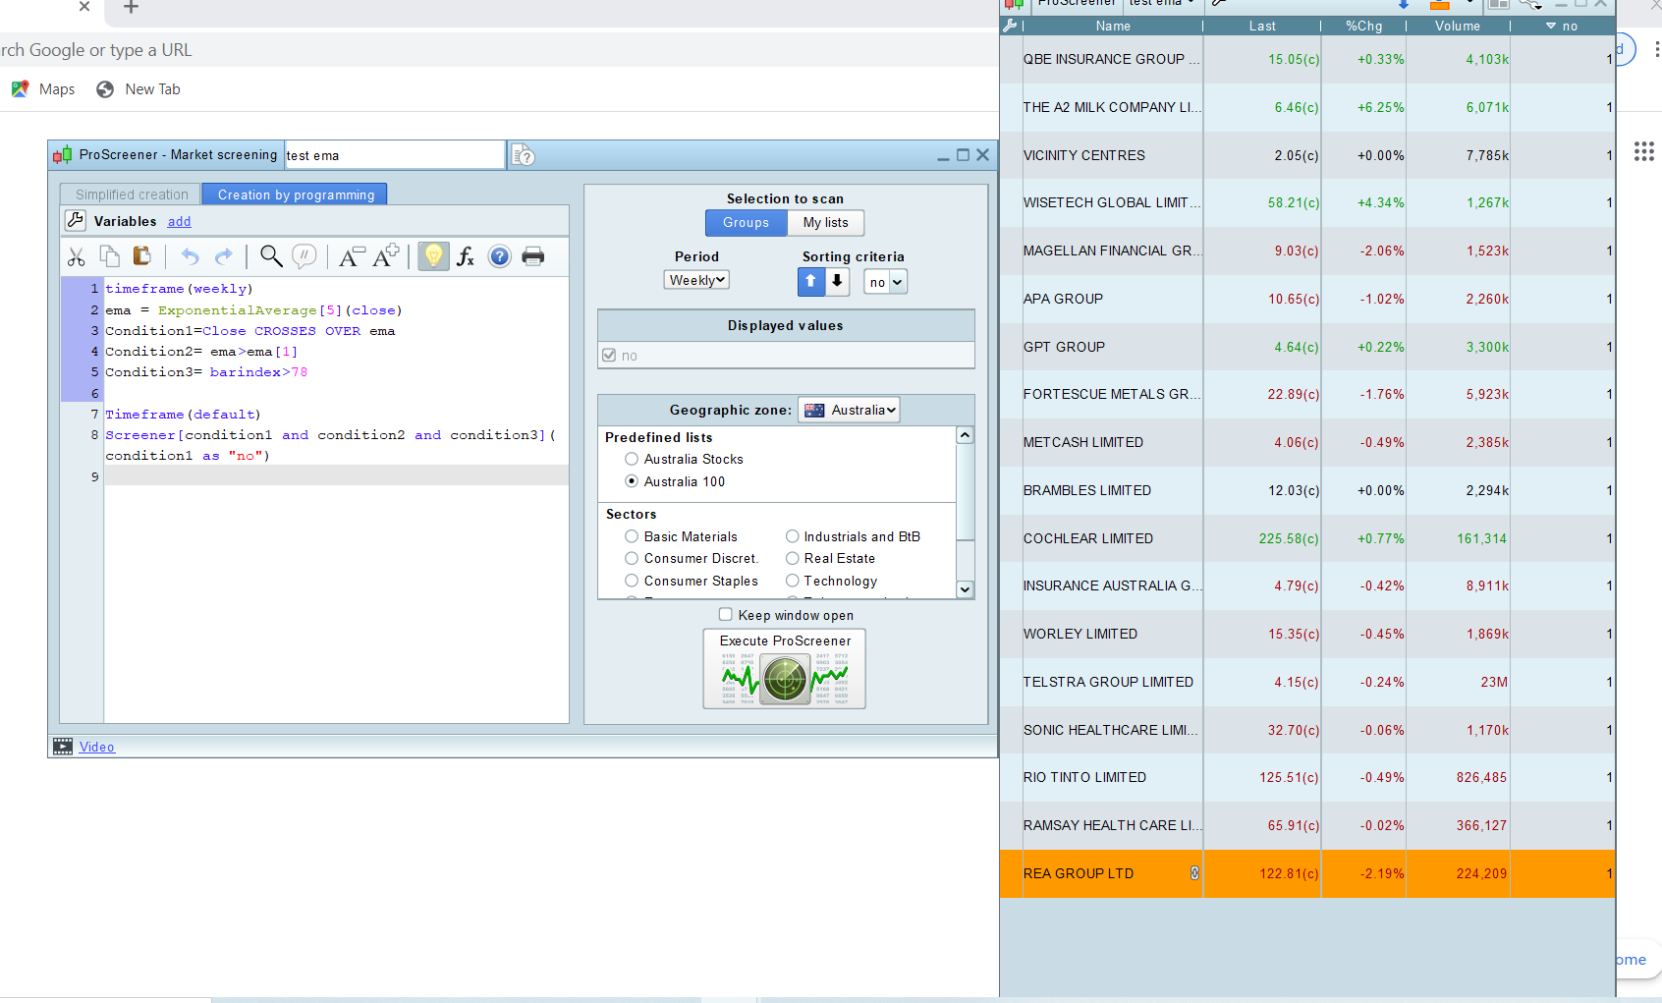Sort results by the Name column header
This screenshot has width=1662, height=1003.
pos(1113,27)
